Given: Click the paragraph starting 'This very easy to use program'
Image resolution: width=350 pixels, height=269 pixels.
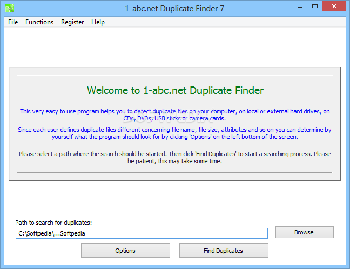Looking at the screenshot, I should (175, 115).
